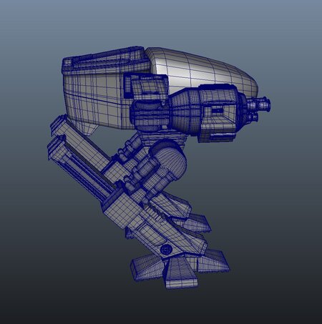
Task: Select the smooth domed head shell
Action: (x=203, y=68)
